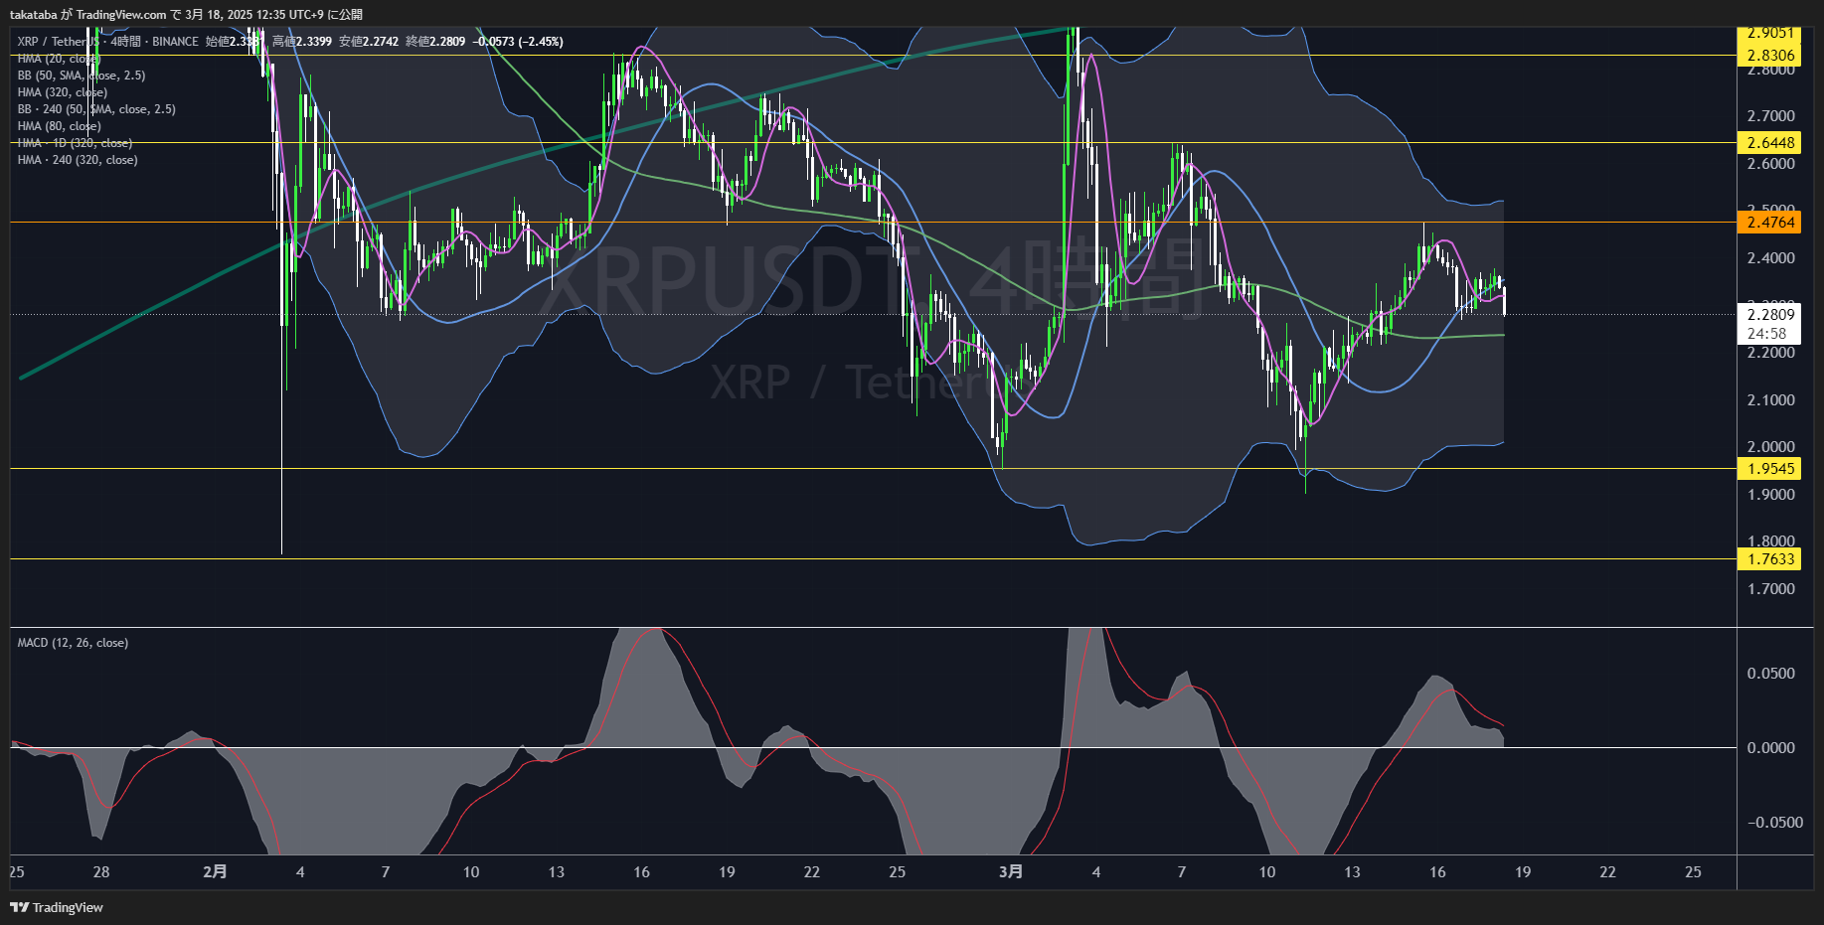Select the HMA · 1D (320, close) legend
Viewport: 1824px width, 925px height.
[x=75, y=143]
